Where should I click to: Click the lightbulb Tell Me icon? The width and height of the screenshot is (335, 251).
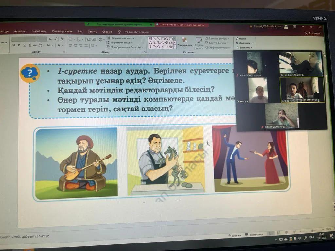pos(120,32)
